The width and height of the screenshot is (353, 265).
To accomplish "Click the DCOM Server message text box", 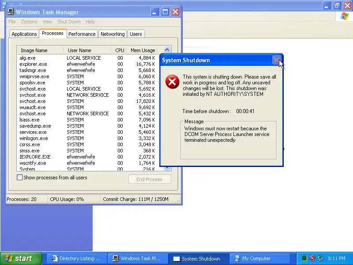I will click(229, 140).
